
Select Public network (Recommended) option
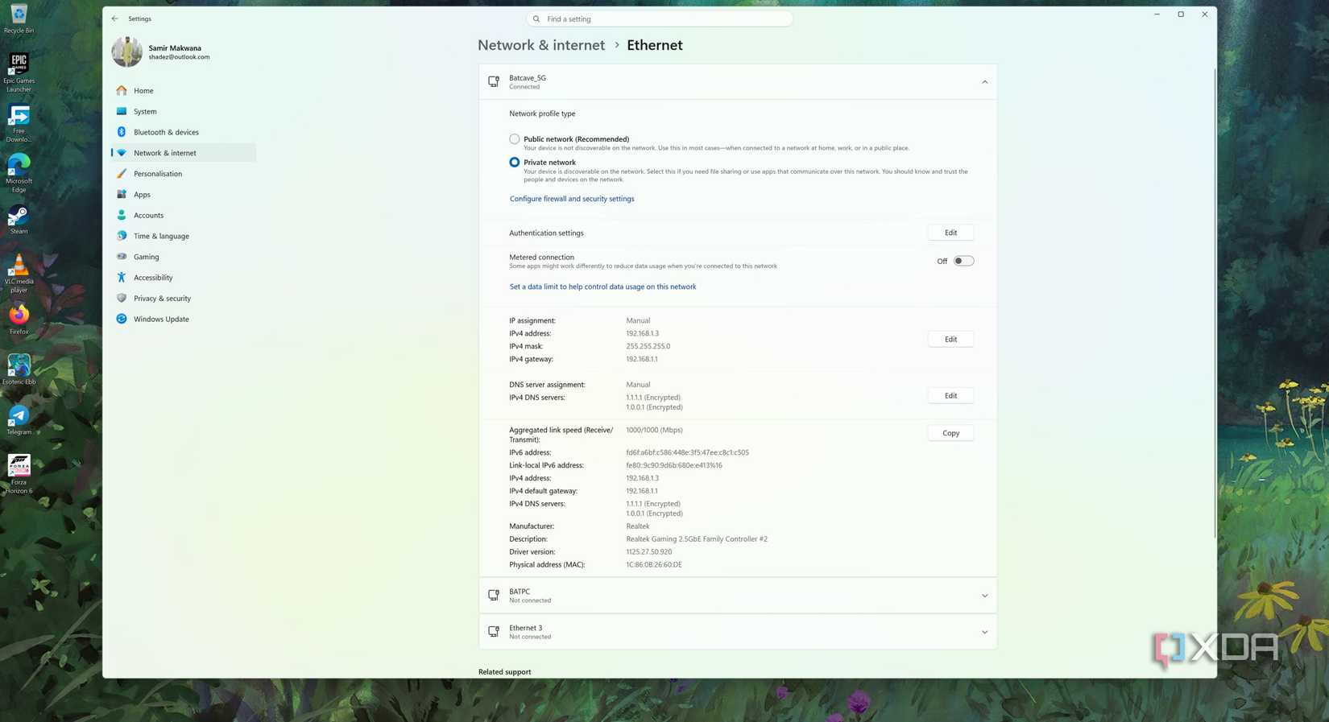[x=514, y=139]
